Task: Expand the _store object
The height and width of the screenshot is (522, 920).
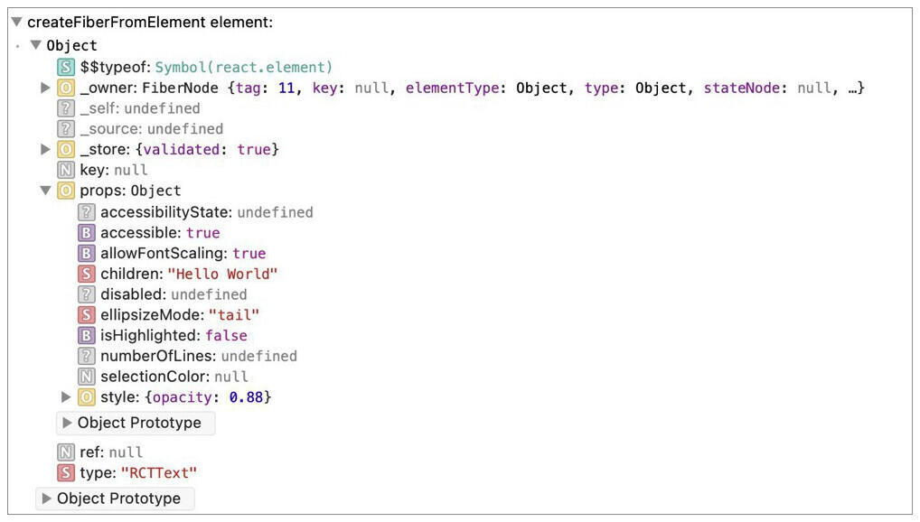Action: click(x=45, y=150)
